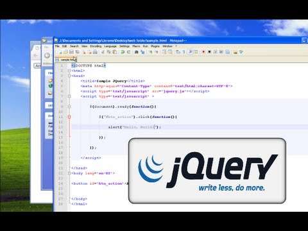This screenshot has width=308, height=231.
Task: Click the </html> tag on line 28
Action: (x=79, y=204)
